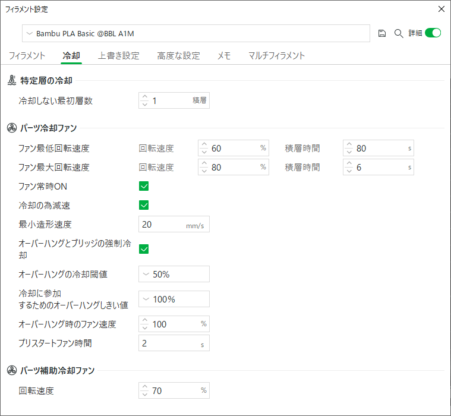
Task: Decrease ファン最大回転速度 percent with down arrow
Action: pos(204,171)
